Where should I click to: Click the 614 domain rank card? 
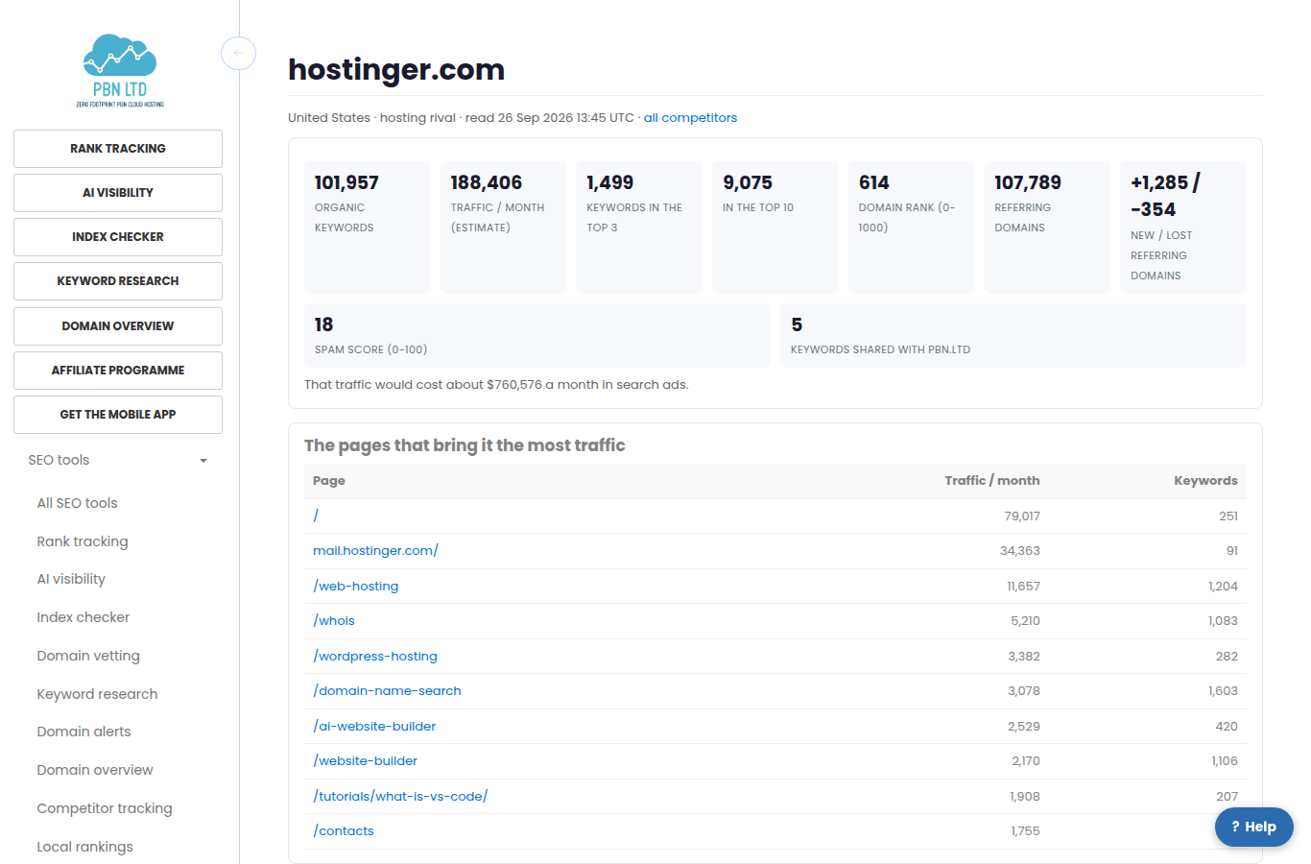912,228
